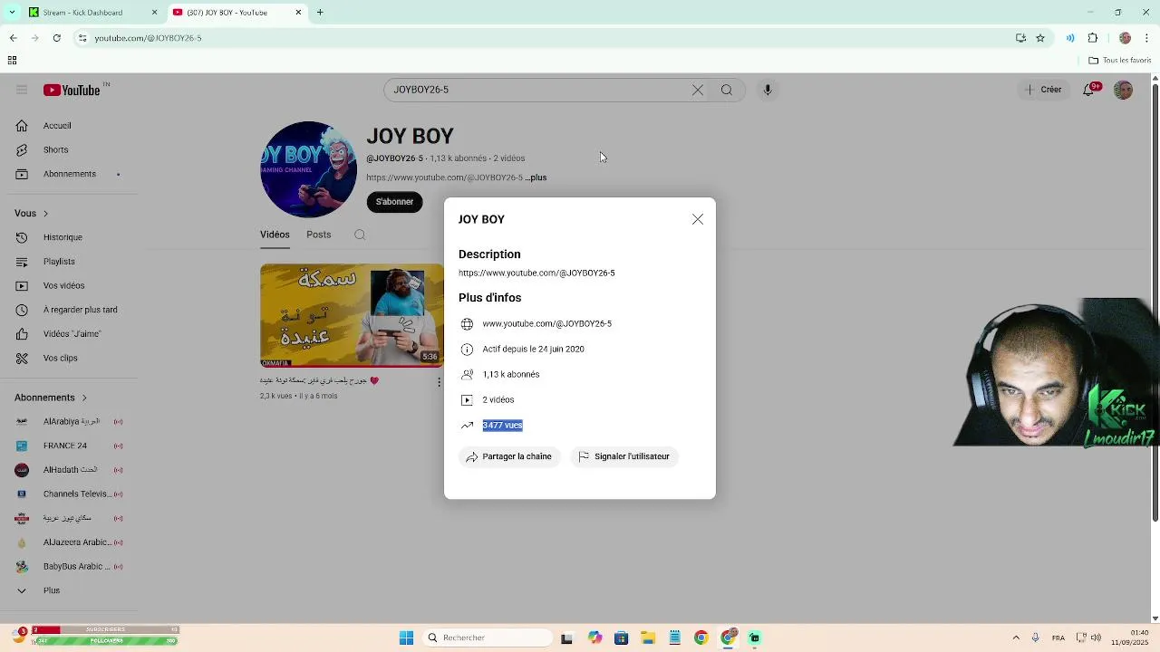Show hidden system tray icons

click(1016, 638)
